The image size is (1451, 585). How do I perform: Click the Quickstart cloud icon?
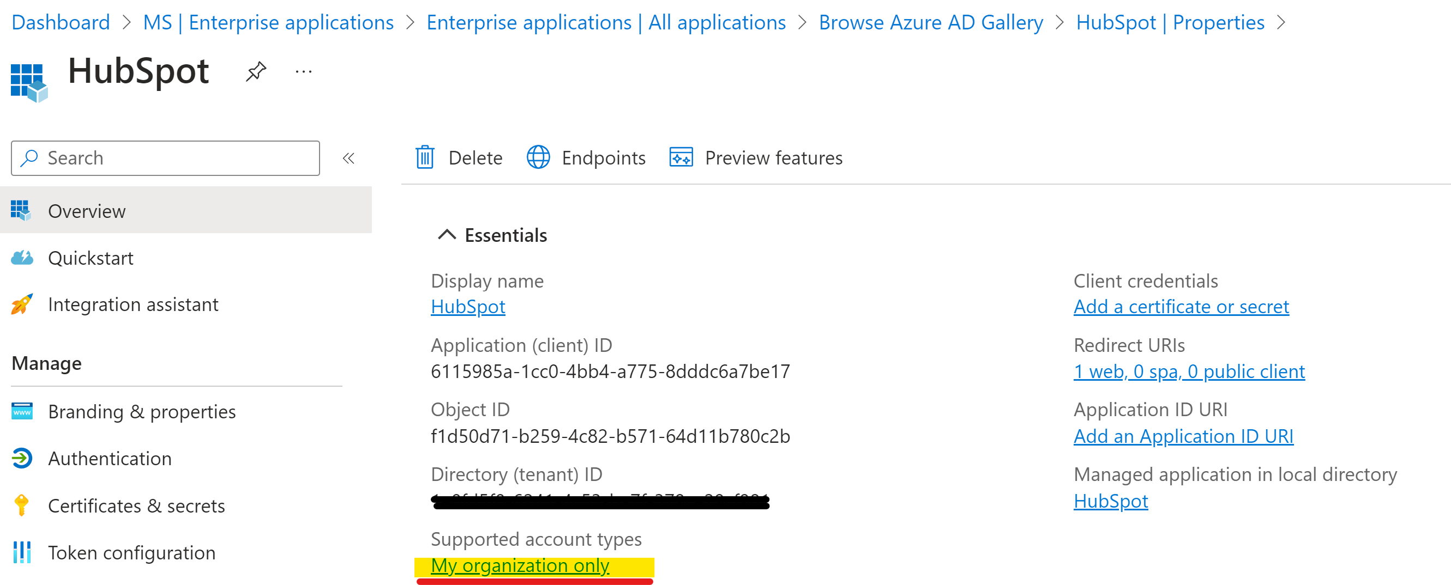(21, 258)
